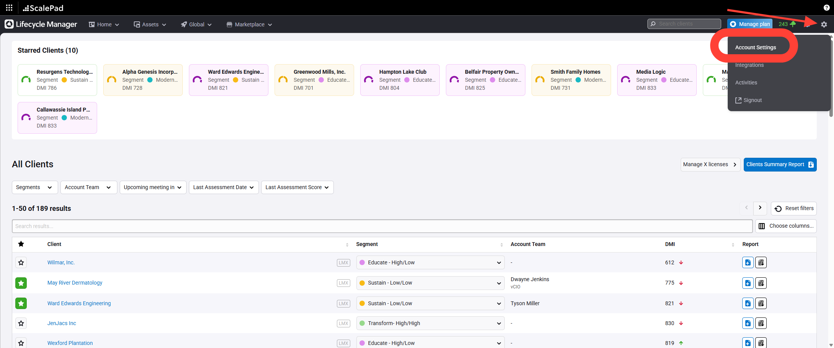Click the LMX badge for May River Dermatology

click(x=343, y=283)
